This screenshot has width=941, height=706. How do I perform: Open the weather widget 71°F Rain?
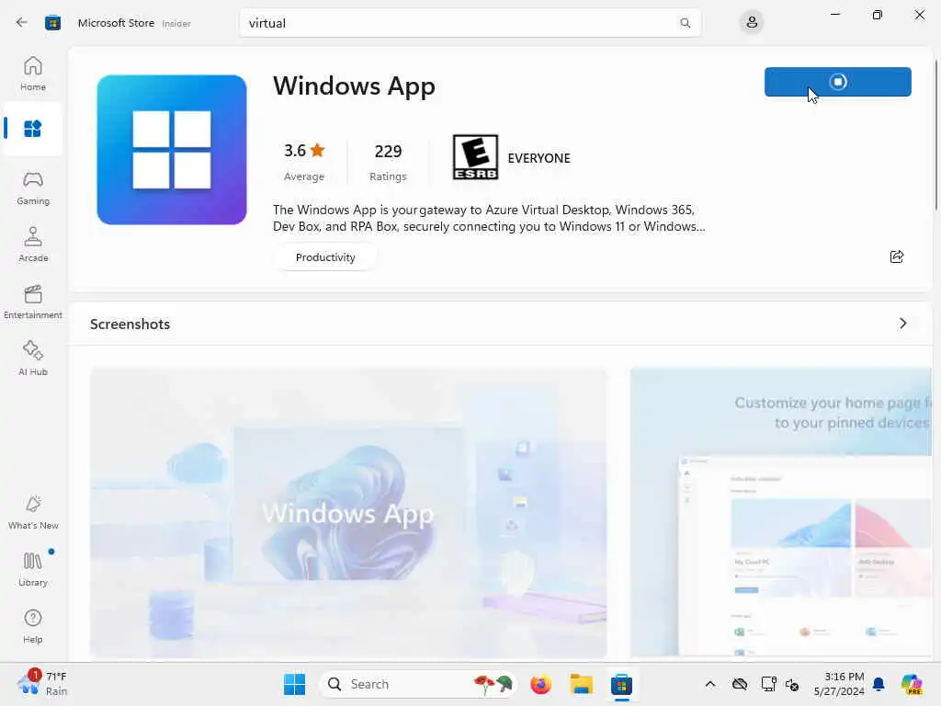(42, 684)
